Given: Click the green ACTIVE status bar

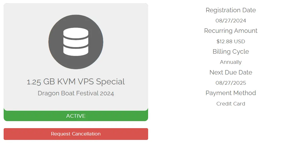Looking at the screenshot, I should tap(76, 116).
